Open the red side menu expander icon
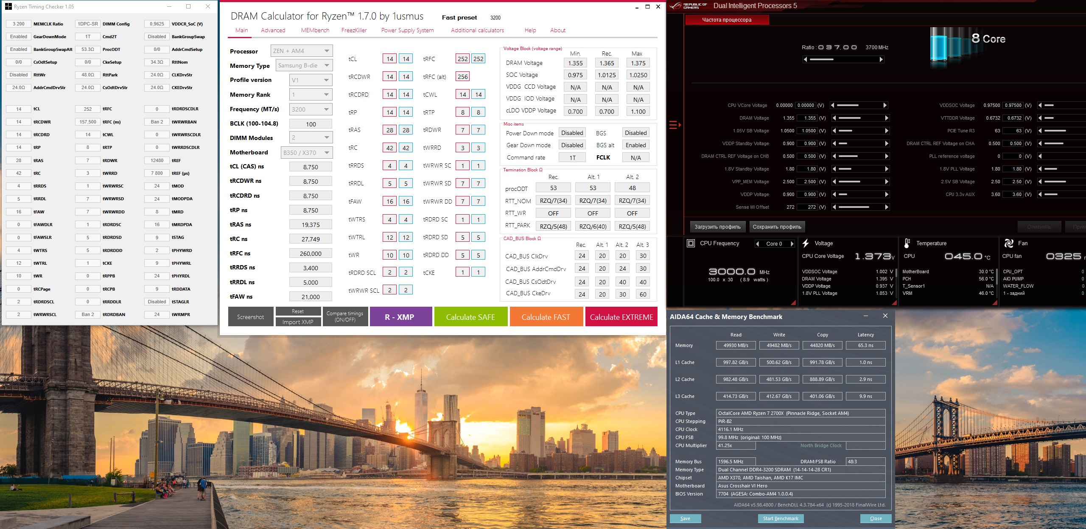The image size is (1086, 529). [675, 125]
